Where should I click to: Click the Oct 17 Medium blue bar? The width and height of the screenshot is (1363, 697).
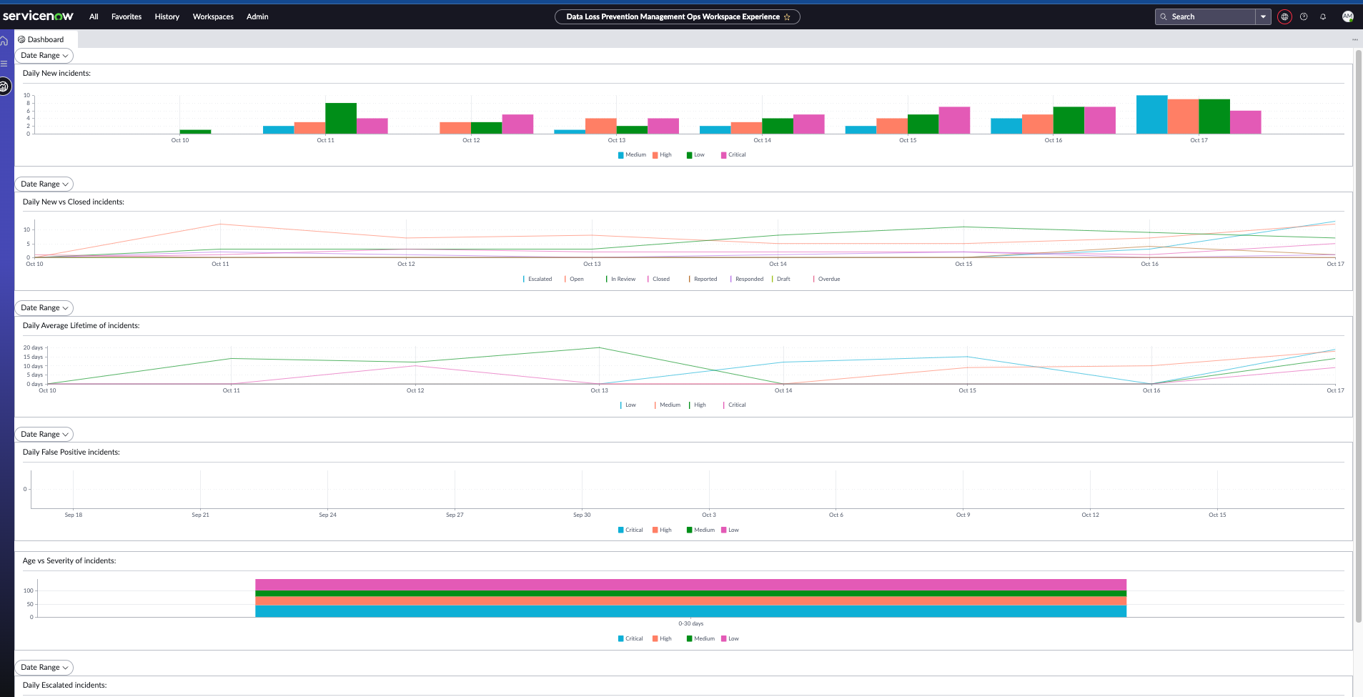click(x=1151, y=114)
